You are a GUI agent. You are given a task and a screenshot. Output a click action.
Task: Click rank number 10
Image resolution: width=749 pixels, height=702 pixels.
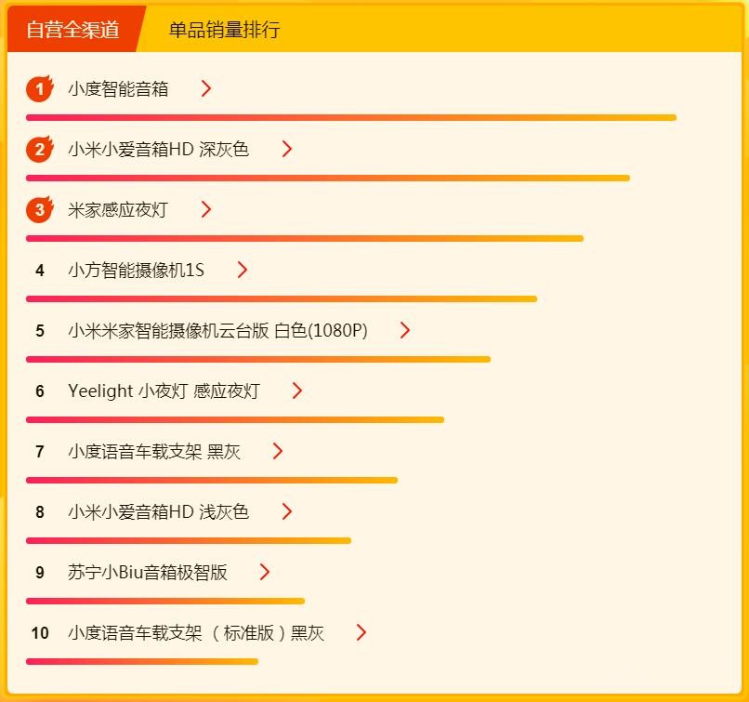[x=40, y=632]
